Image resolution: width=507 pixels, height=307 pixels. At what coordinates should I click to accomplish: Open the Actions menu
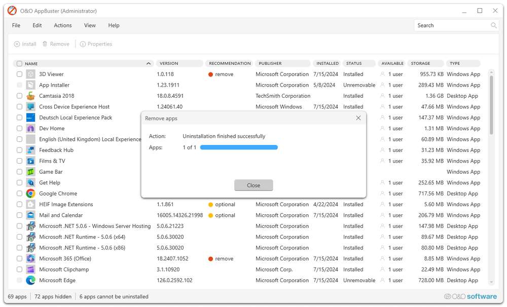click(x=63, y=25)
